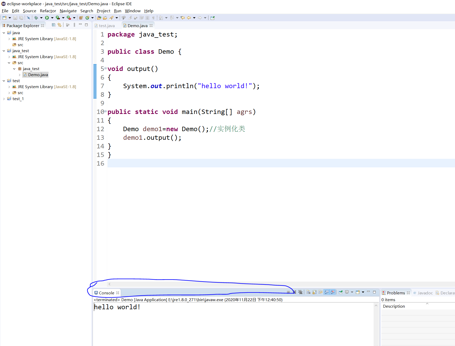Click the New Java Class icon
Image resolution: width=455 pixels, height=346 pixels.
[87, 18]
